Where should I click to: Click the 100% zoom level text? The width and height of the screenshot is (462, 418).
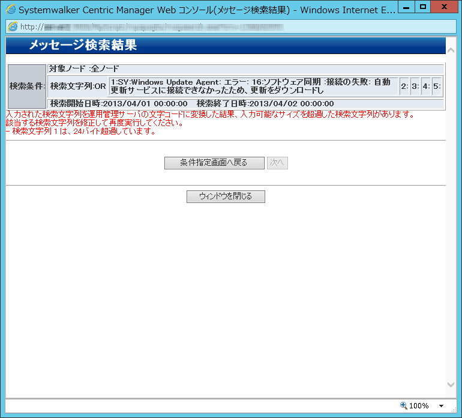point(419,406)
